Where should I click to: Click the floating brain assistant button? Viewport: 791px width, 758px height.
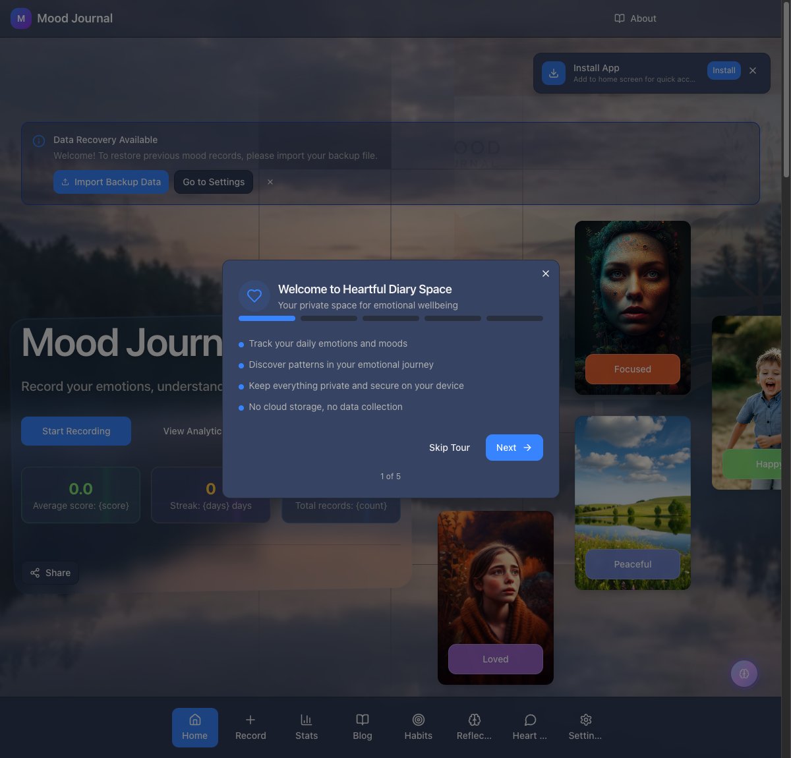pos(744,674)
